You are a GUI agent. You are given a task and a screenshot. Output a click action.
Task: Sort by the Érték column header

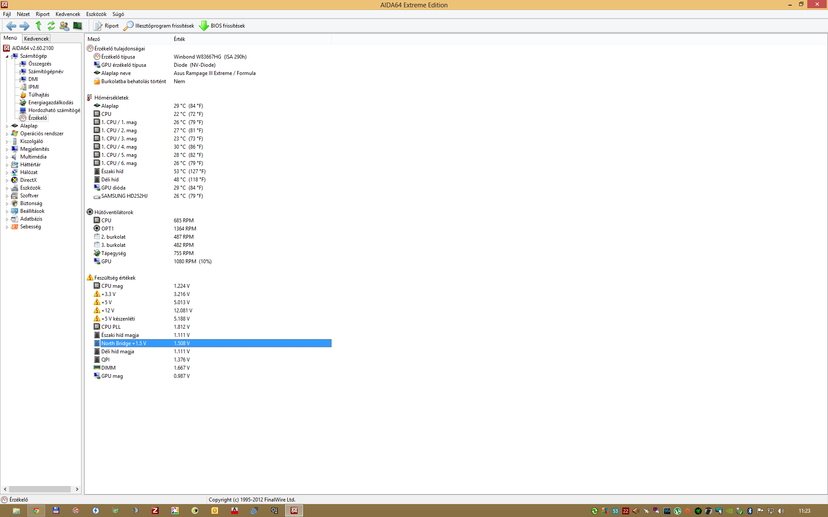click(251, 39)
